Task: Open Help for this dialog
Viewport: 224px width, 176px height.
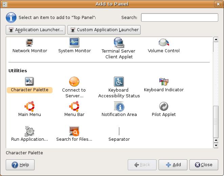Action: click(20, 165)
